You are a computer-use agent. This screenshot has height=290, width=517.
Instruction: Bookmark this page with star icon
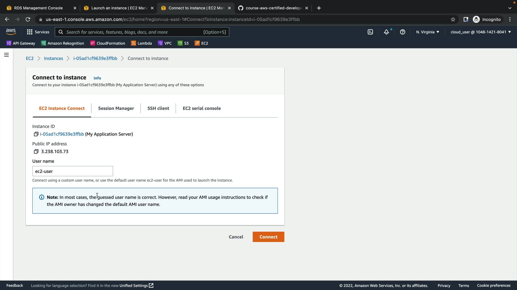pyautogui.click(x=453, y=19)
